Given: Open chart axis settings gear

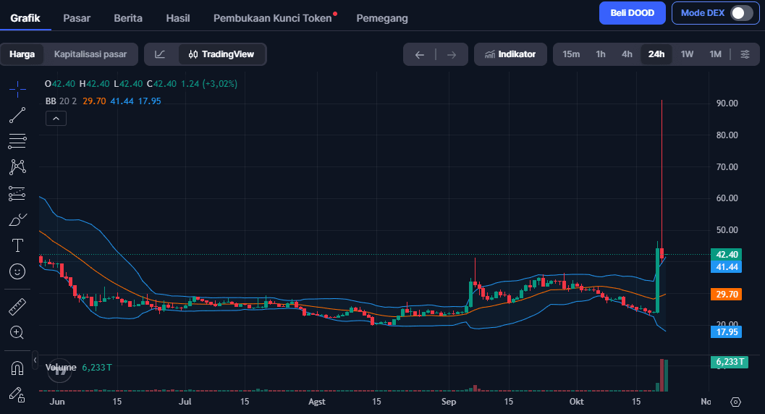Looking at the screenshot, I should click(x=736, y=402).
